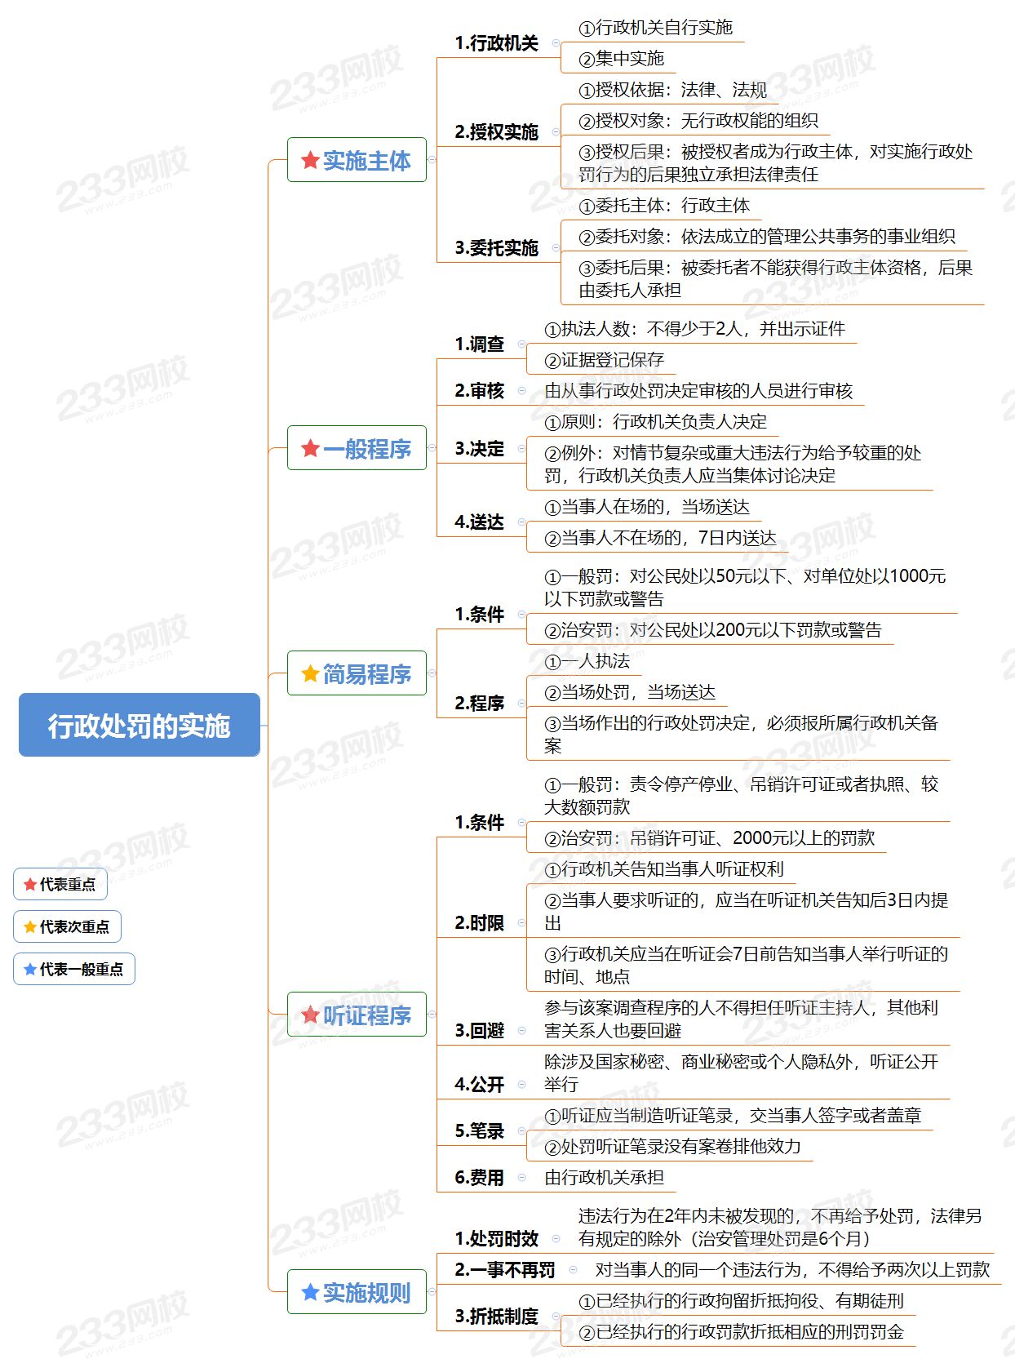The width and height of the screenshot is (1015, 1359).
Task: Collapse the 3.委托实施 branch circle
Action: 556,247
